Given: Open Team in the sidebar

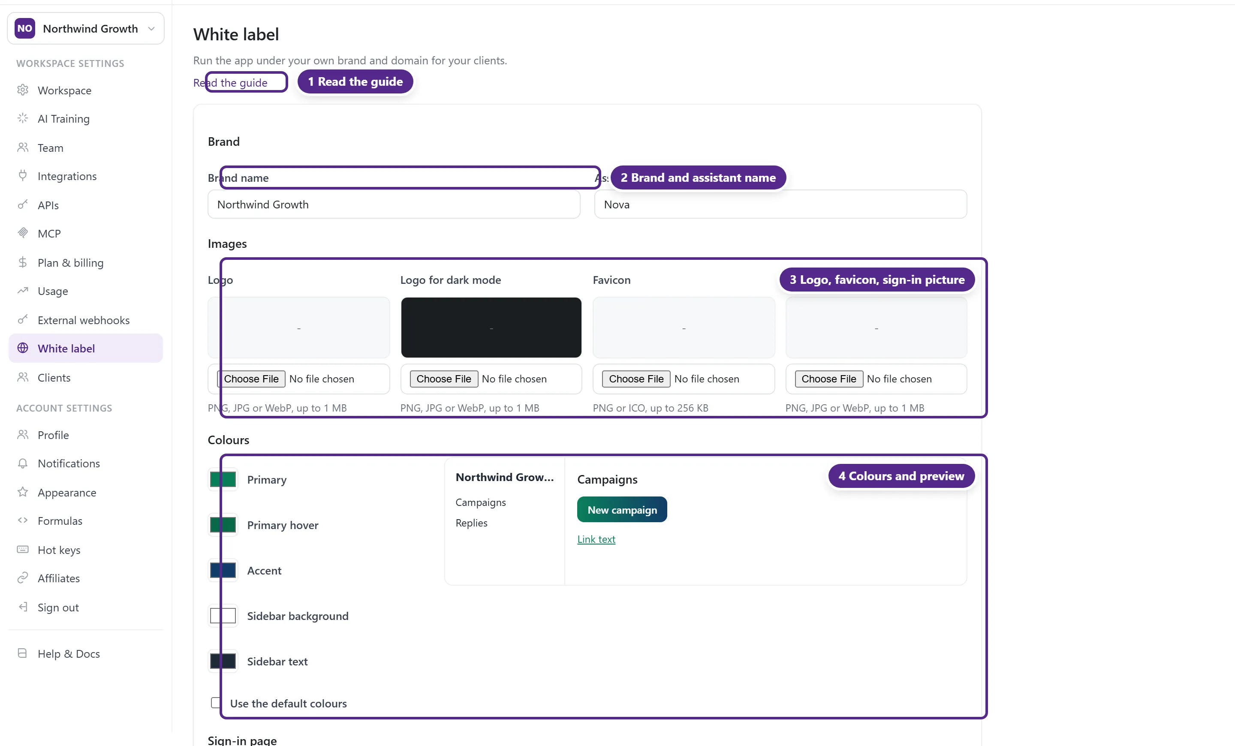Looking at the screenshot, I should (86, 147).
